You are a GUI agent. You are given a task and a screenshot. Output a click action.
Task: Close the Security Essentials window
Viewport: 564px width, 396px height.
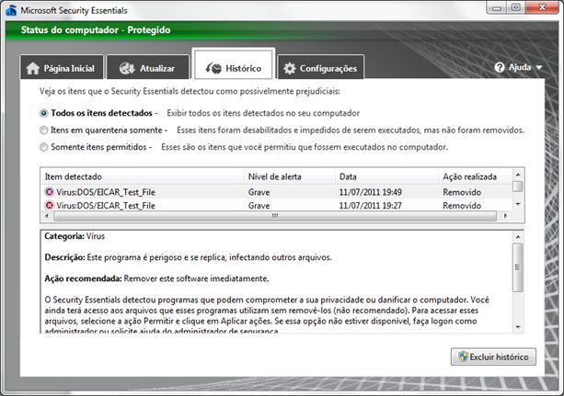click(542, 8)
